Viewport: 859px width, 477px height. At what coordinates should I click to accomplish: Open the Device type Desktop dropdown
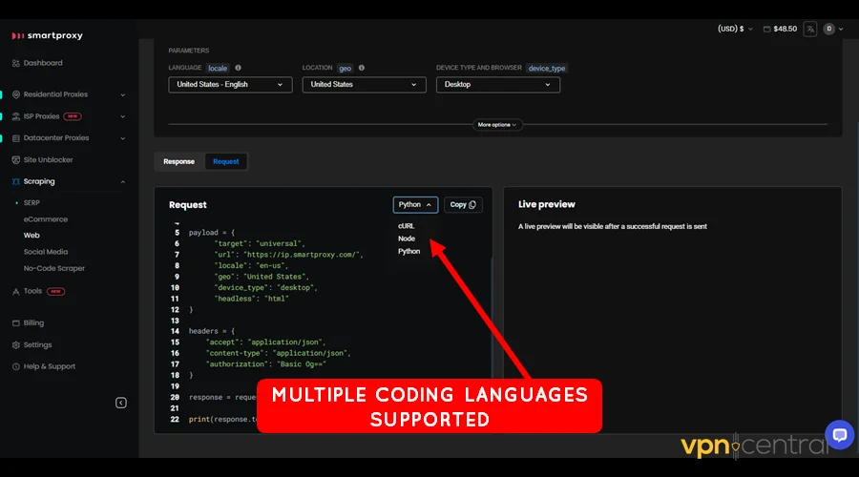[498, 84]
